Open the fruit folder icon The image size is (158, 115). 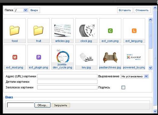pyautogui.click(x=38, y=30)
